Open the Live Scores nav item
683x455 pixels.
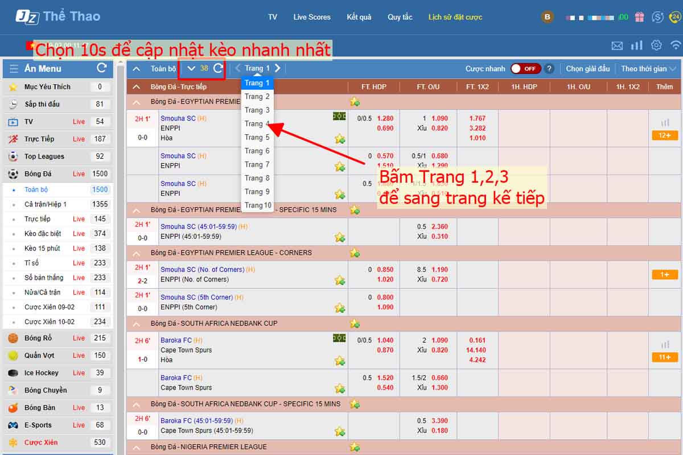click(x=312, y=17)
